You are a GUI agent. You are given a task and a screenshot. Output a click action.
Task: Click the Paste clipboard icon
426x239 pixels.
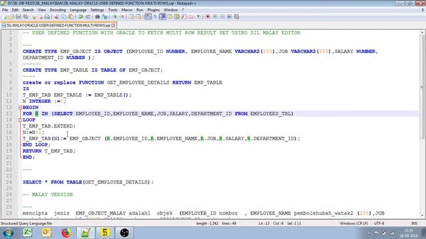point(71,17)
